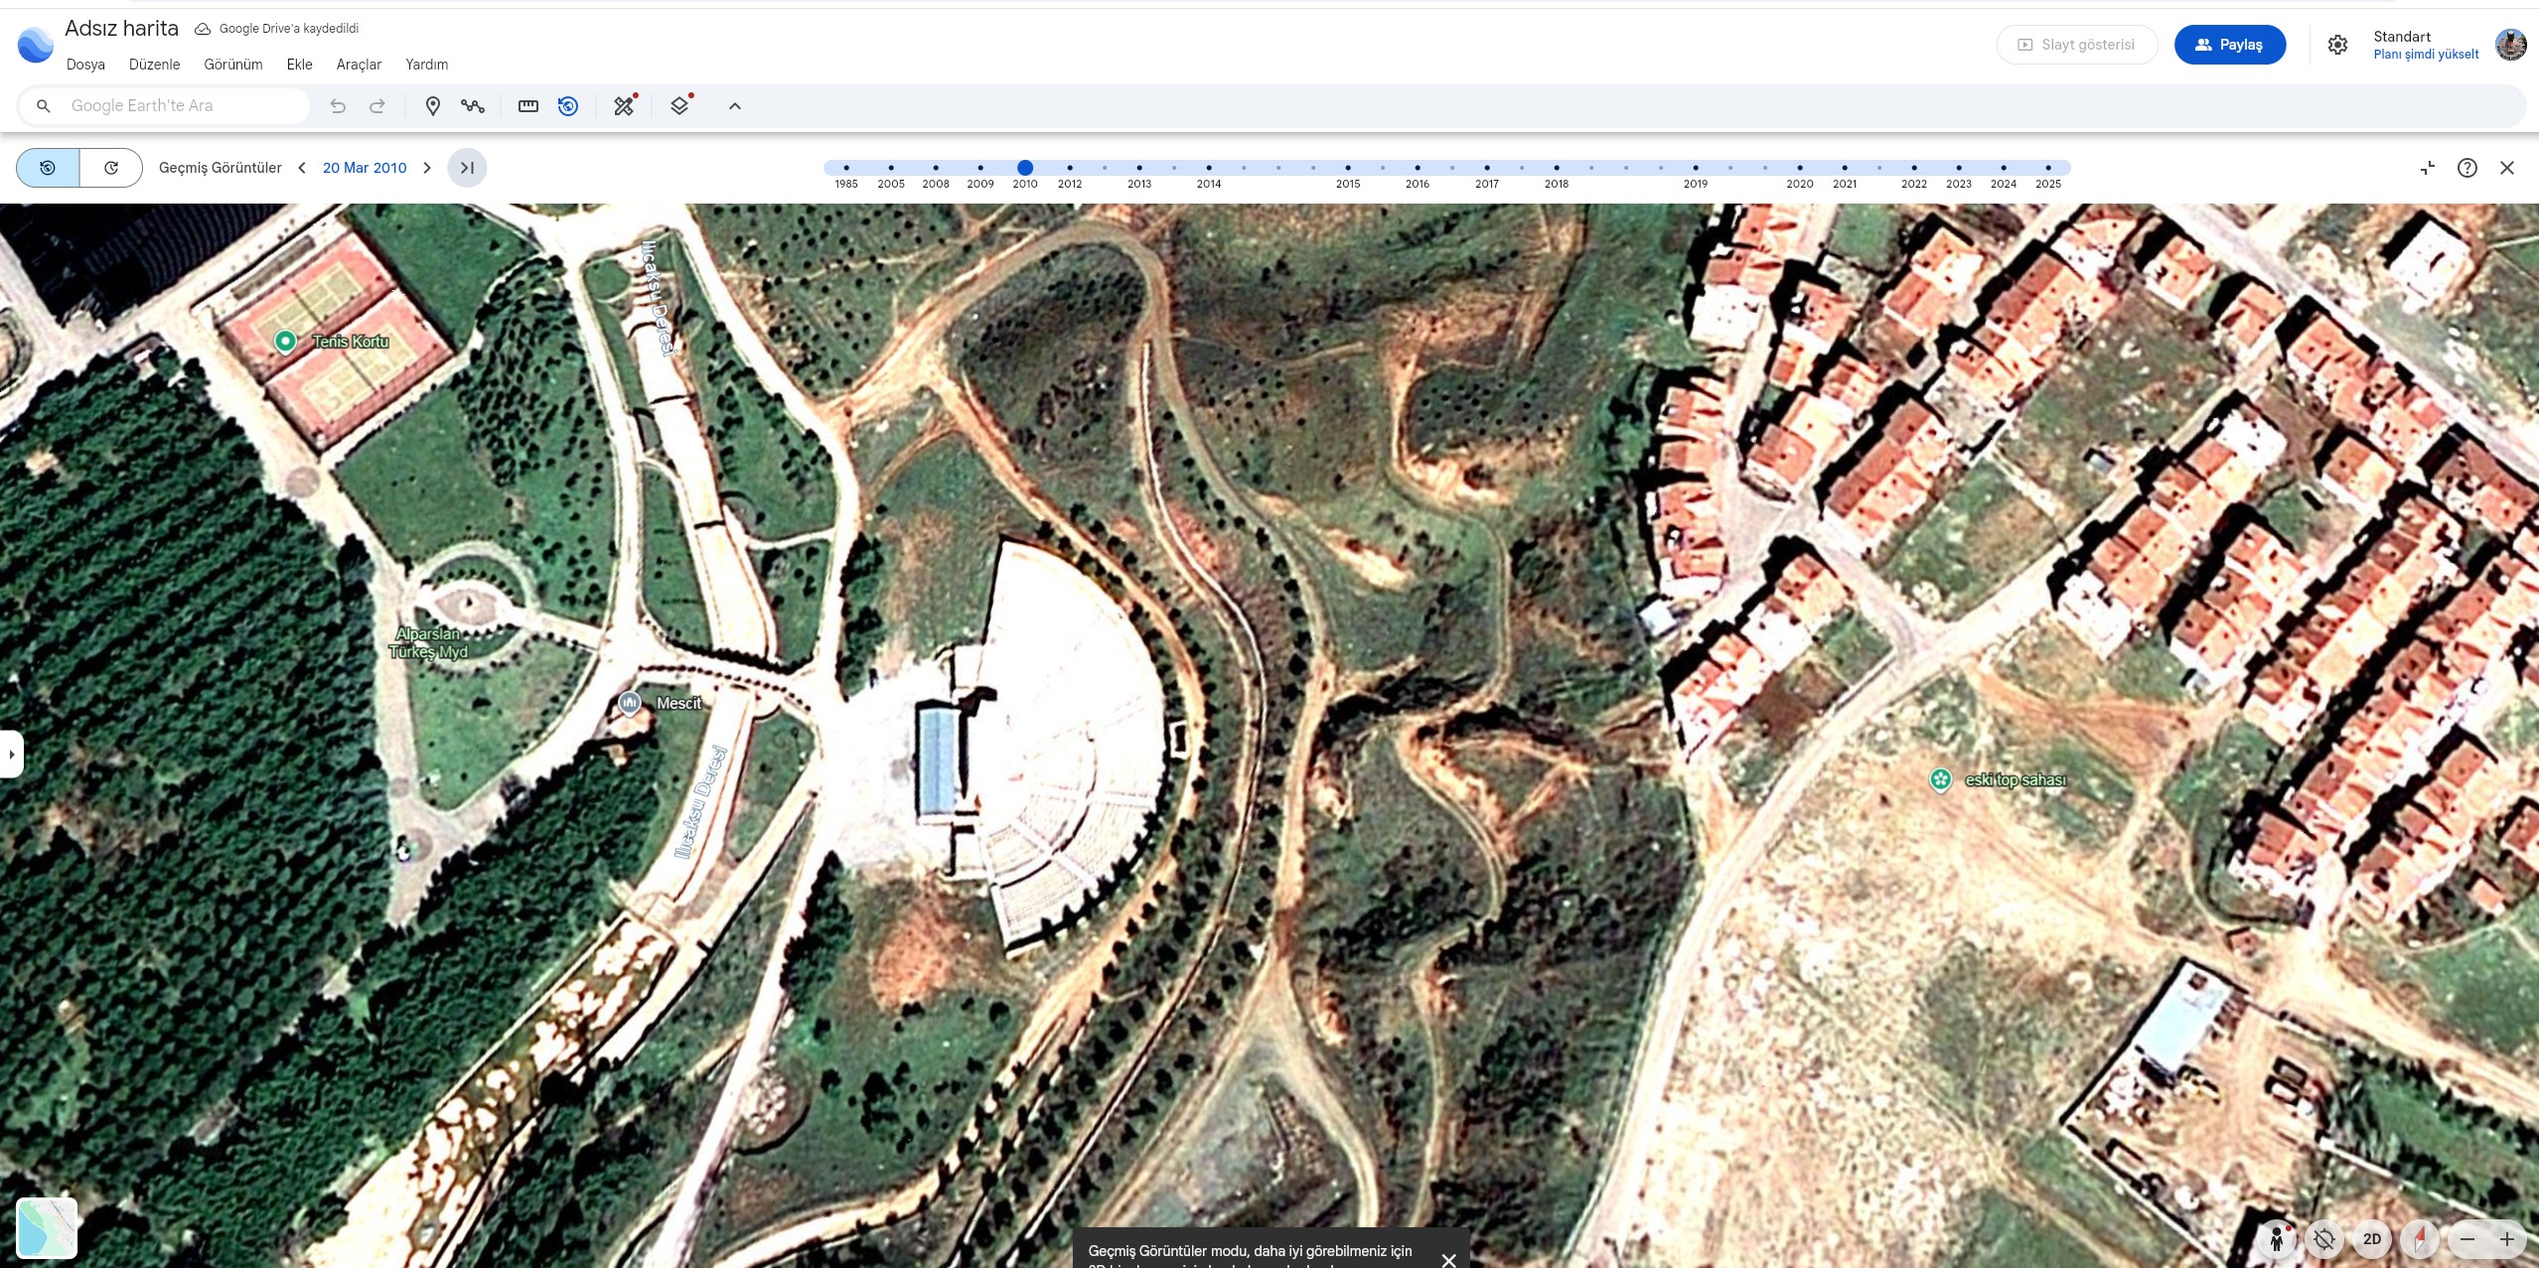Click the Mescit mosque map marker
2539x1268 pixels.
pos(630,703)
